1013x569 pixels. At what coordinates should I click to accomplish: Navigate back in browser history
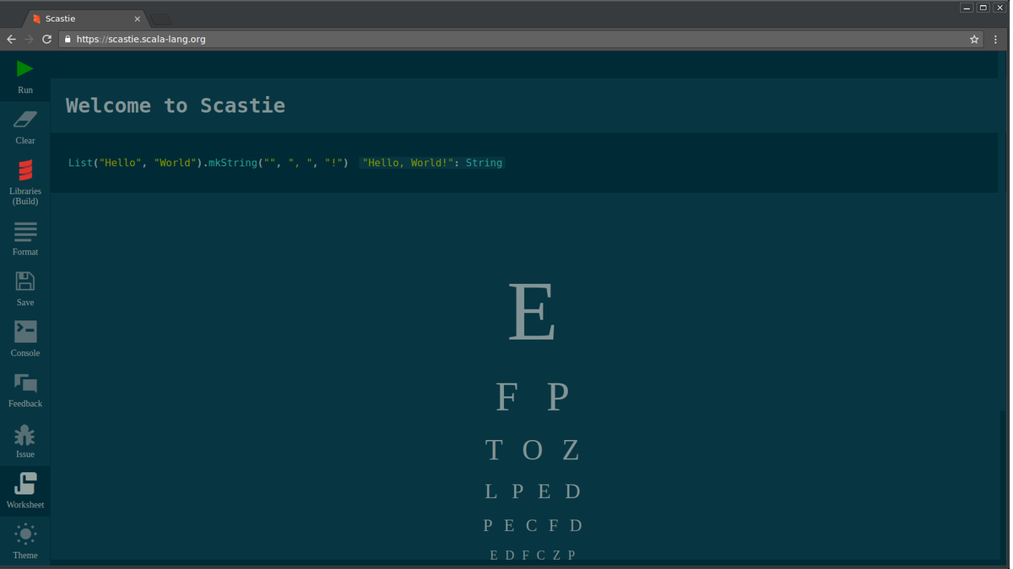pyautogui.click(x=11, y=39)
